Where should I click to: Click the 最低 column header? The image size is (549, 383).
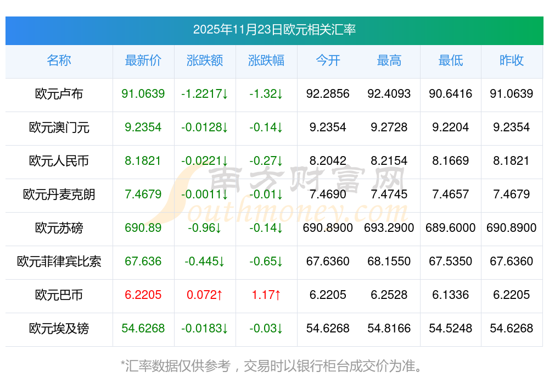[451, 60]
